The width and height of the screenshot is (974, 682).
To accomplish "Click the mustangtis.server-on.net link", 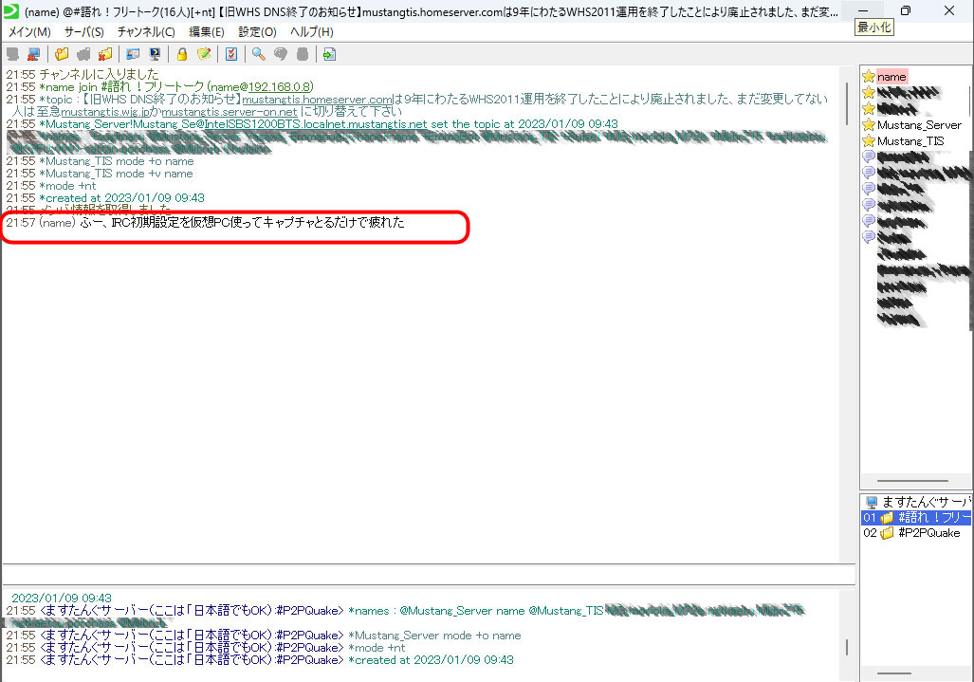I will click(x=229, y=111).
